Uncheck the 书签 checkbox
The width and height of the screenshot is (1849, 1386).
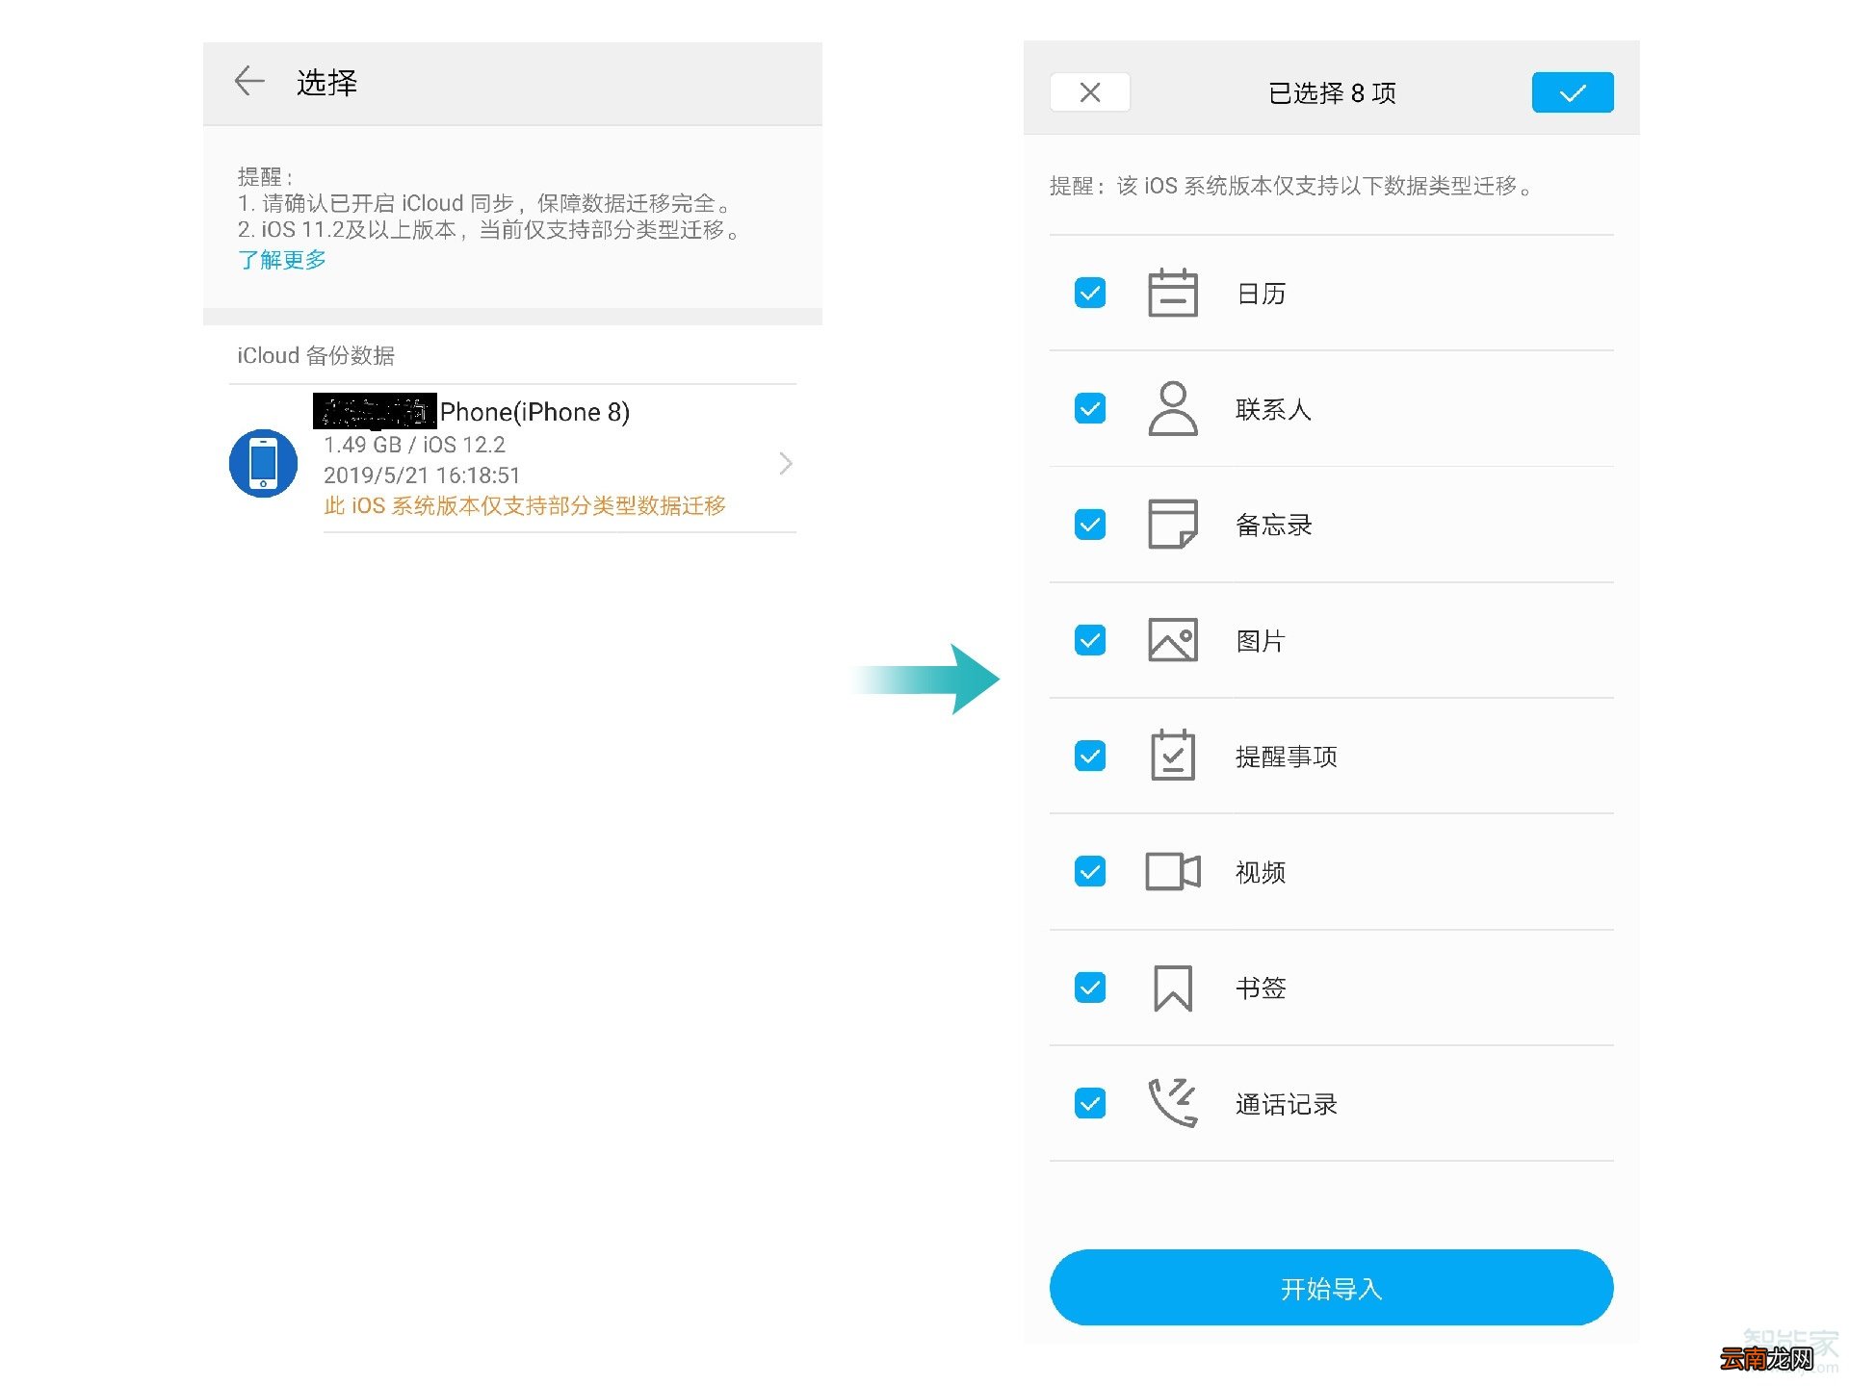click(1089, 988)
